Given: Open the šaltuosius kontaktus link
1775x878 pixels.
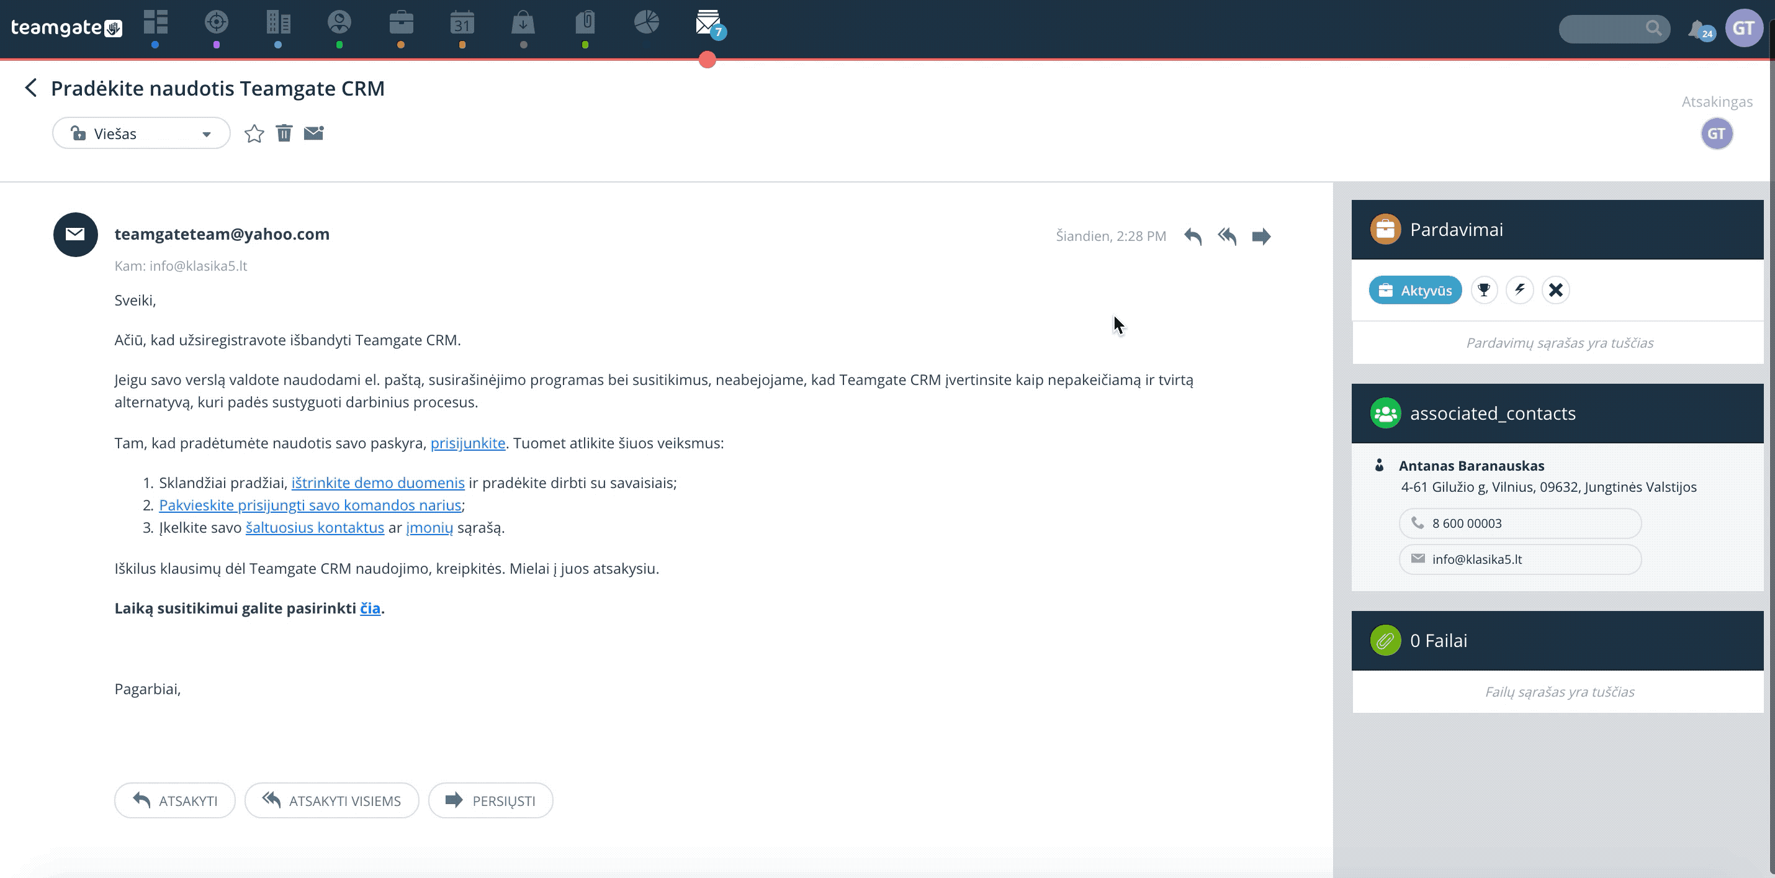Looking at the screenshot, I should [x=315, y=528].
